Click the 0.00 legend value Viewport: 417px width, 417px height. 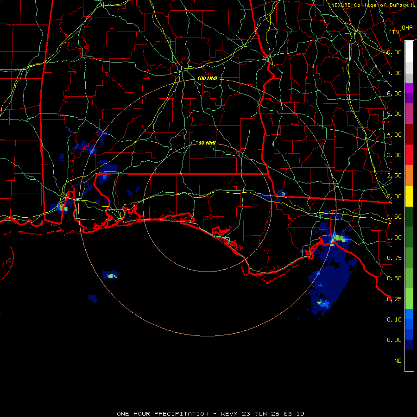click(x=394, y=340)
